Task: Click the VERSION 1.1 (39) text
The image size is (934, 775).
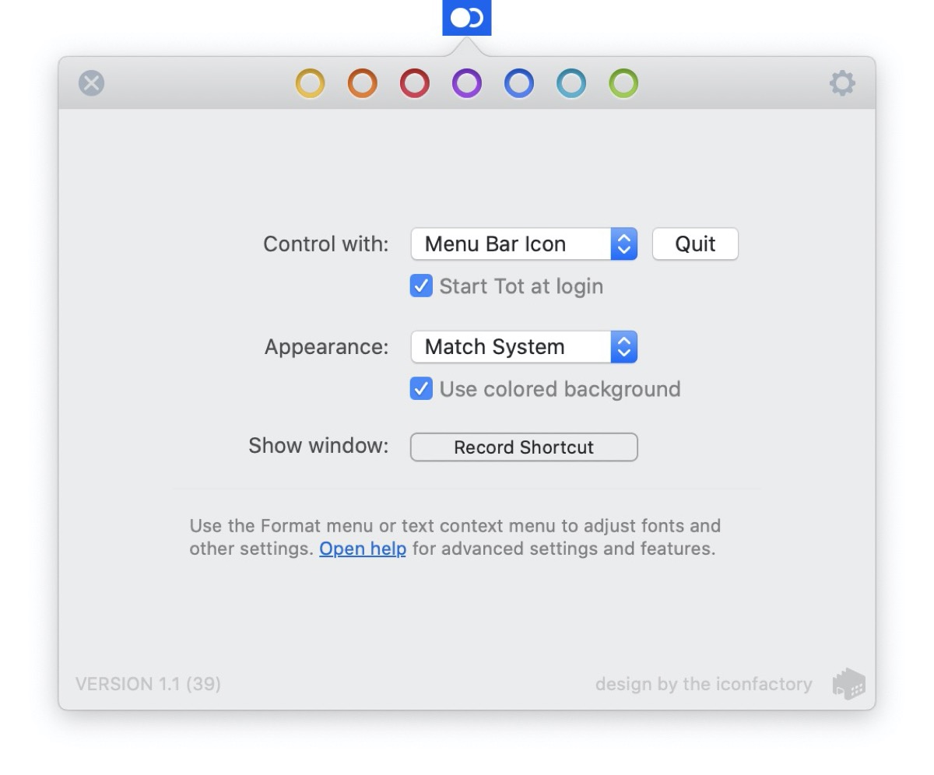Action: pyautogui.click(x=148, y=684)
